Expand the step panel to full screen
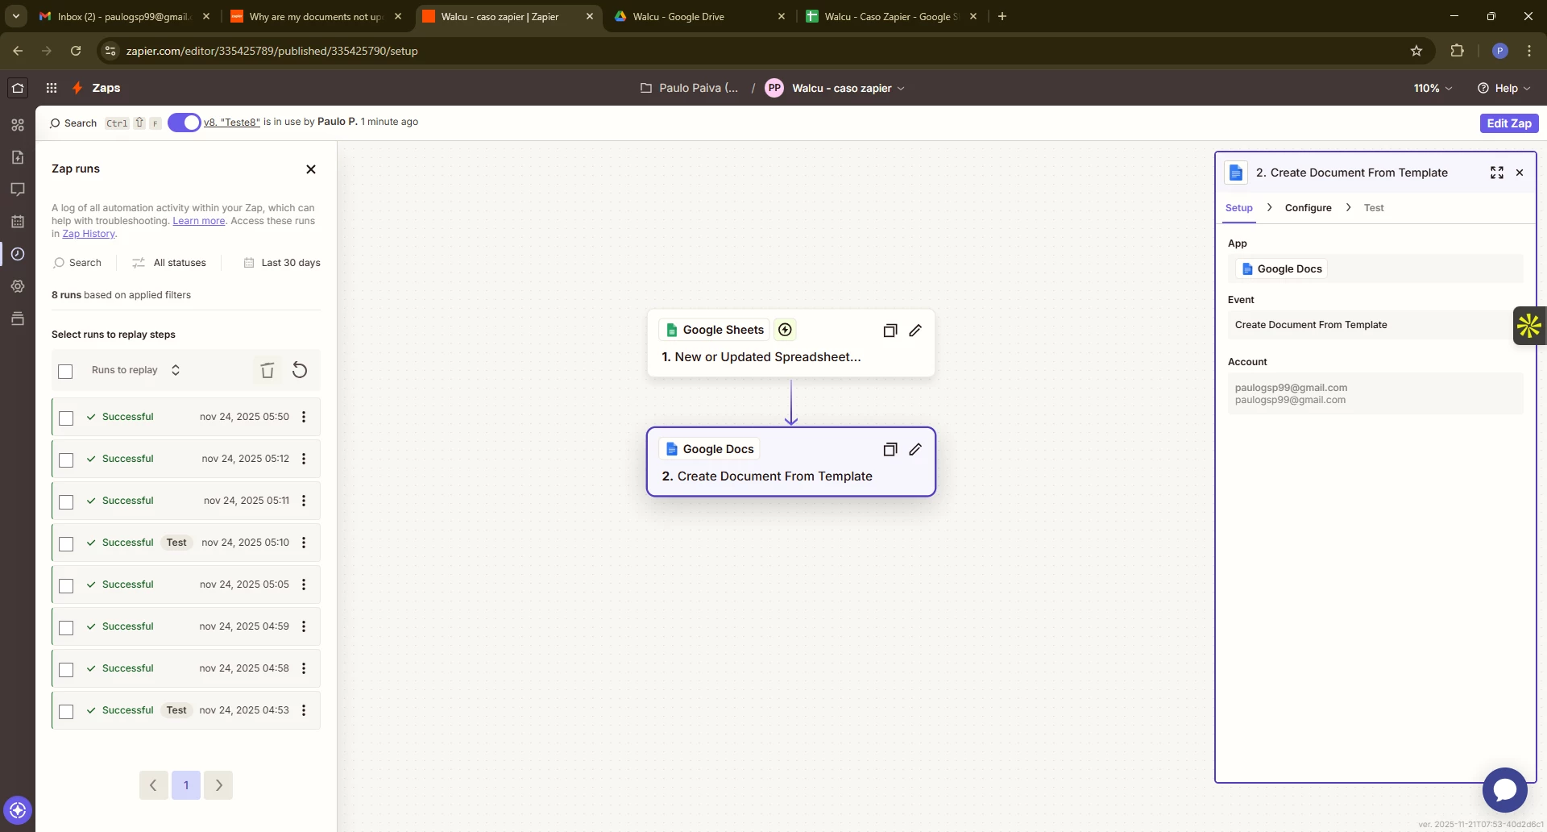1547x832 pixels. pos(1497,173)
